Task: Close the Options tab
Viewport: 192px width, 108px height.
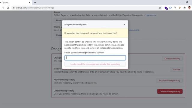Action: pyautogui.click(x=29, y=2)
